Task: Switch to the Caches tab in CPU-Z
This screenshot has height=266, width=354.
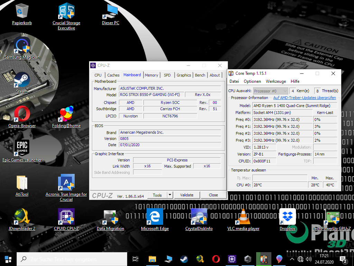Action: 113,75
